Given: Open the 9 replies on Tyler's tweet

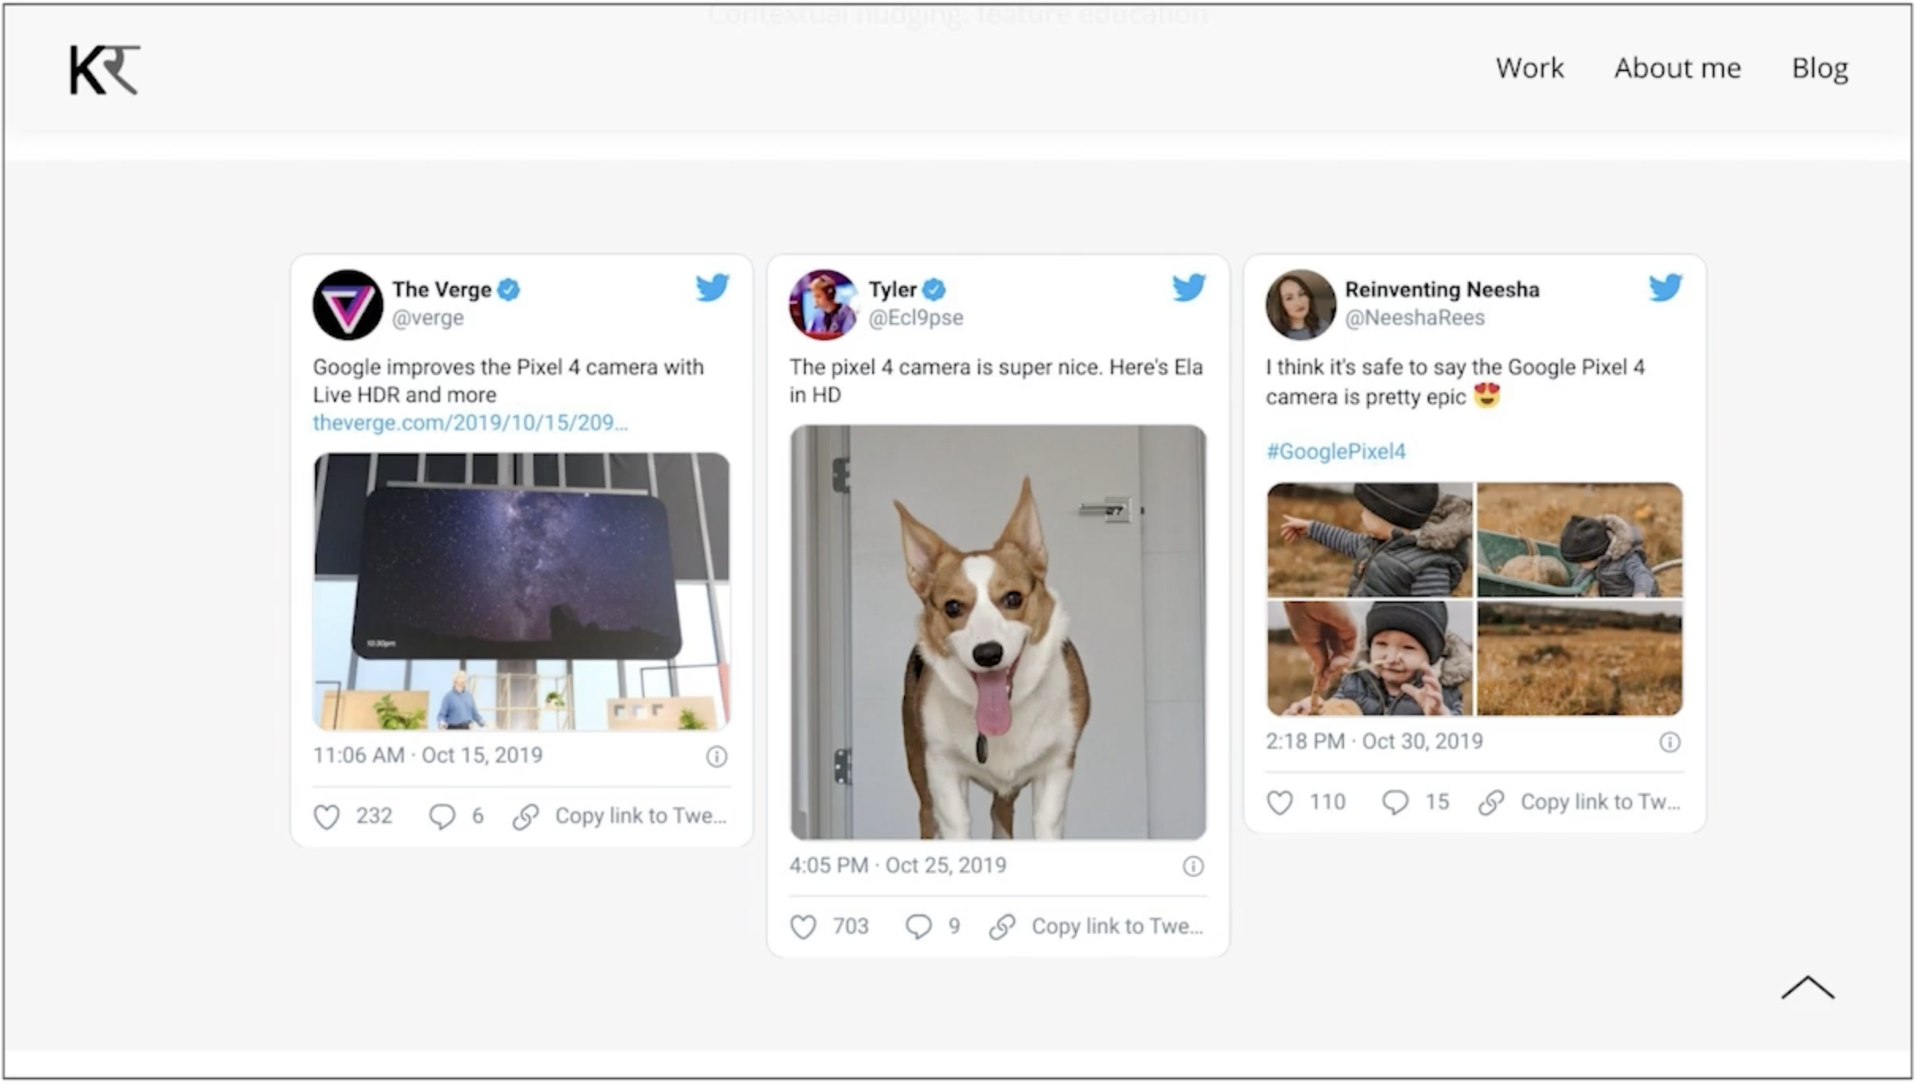Looking at the screenshot, I should (x=919, y=927).
